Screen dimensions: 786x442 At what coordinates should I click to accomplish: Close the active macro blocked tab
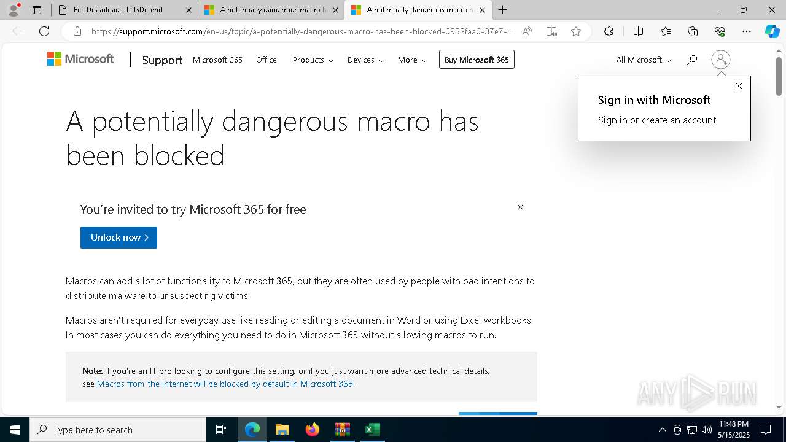point(482,10)
